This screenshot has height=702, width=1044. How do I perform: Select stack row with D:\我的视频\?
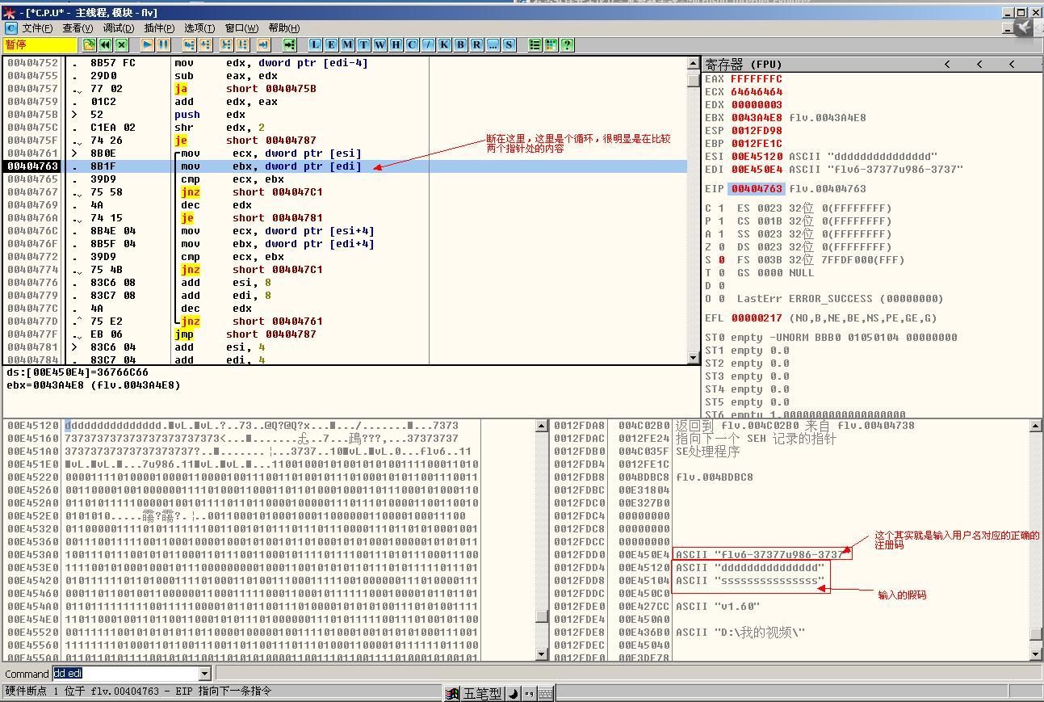pos(790,632)
